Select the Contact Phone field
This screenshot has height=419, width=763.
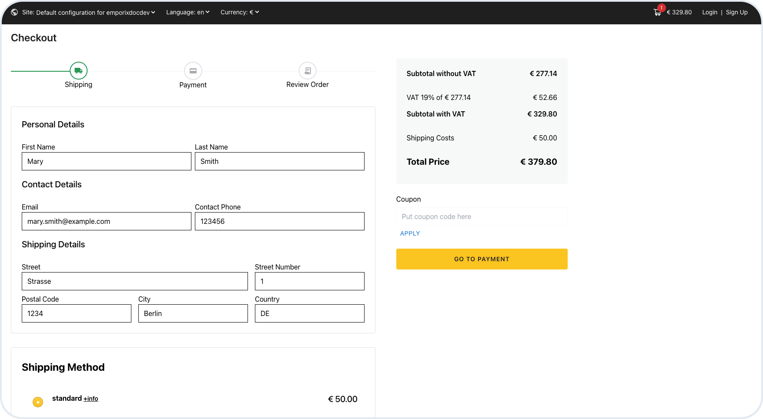point(279,221)
